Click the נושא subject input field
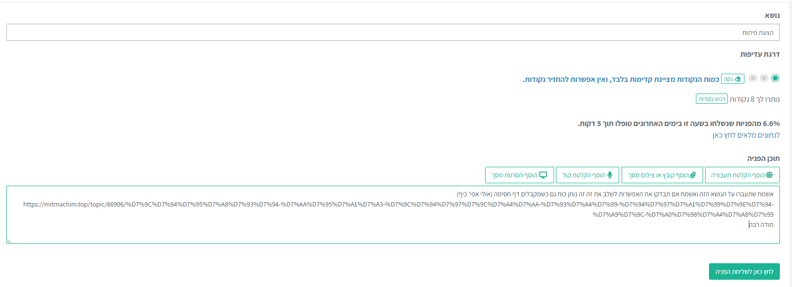792x287 pixels. point(393,32)
